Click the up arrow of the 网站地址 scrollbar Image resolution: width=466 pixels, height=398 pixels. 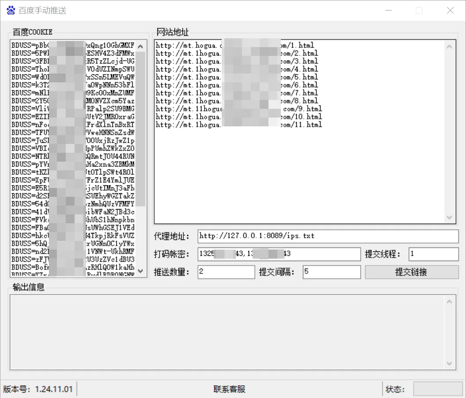tap(449, 47)
